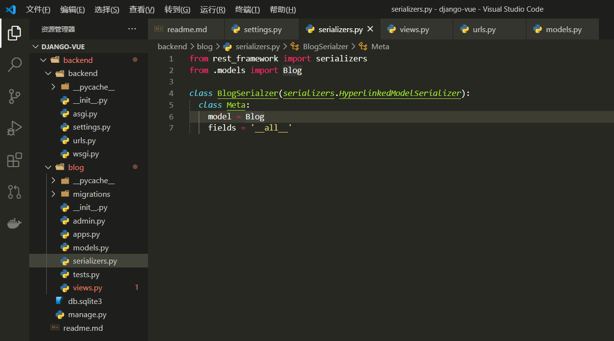
Task: Click the backend breadcrumb segment
Action: pos(172,46)
